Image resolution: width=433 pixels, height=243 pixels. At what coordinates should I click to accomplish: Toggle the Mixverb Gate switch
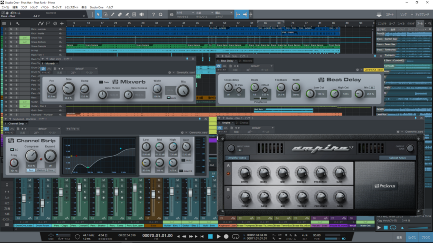click(101, 82)
